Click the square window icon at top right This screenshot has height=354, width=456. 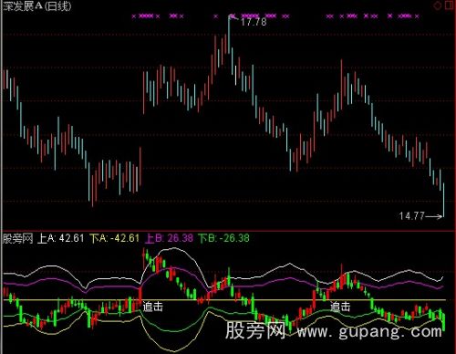coord(450,5)
